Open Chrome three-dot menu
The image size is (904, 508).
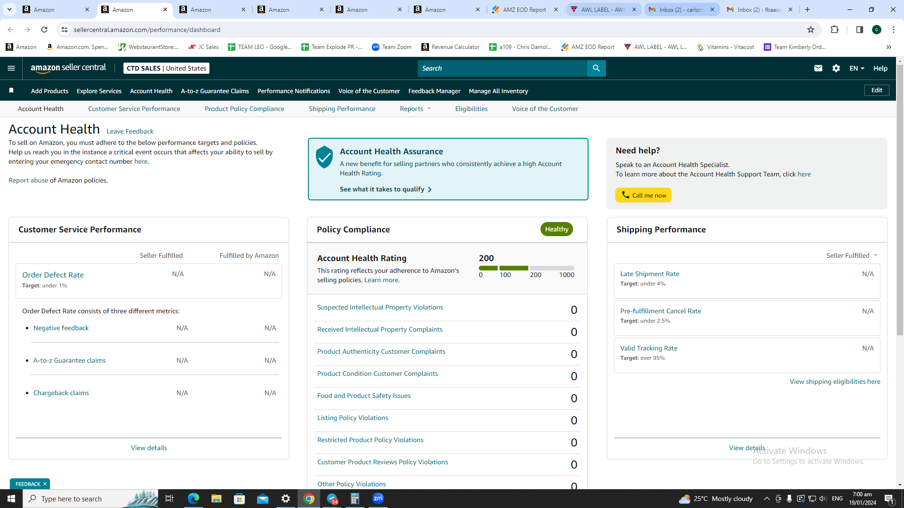click(894, 30)
